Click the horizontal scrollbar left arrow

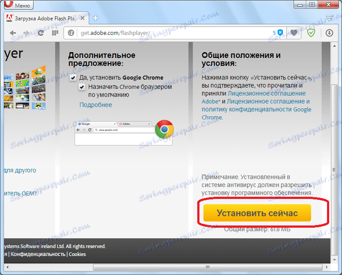[8, 267]
